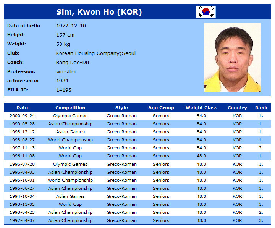Click the Country column header
The image size is (275, 228).
point(237,108)
